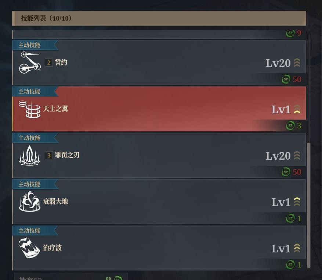Screen dimensions: 322x280
Task: Click the 技能列表 (10/10) header bar
Action: [159, 18]
